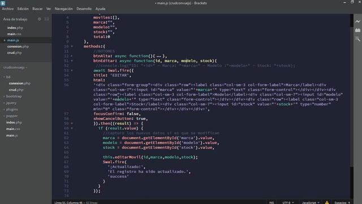
Task: Fold the btnEditar function at line 51
Action: click(72, 61)
